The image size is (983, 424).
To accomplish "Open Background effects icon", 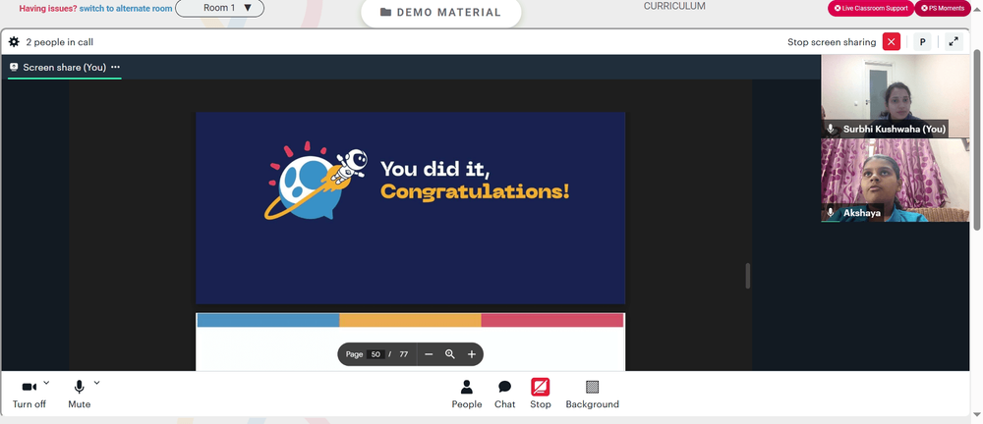I will coord(592,387).
